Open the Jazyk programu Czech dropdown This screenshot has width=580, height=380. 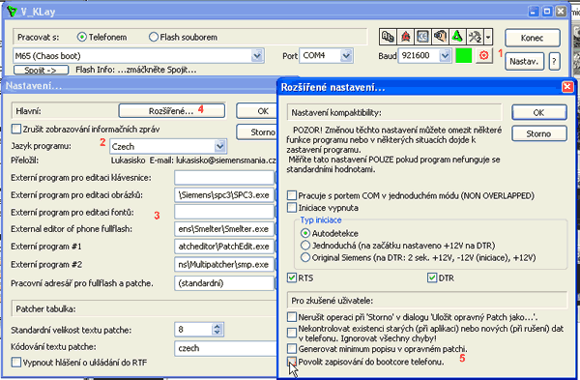pyautogui.click(x=220, y=147)
